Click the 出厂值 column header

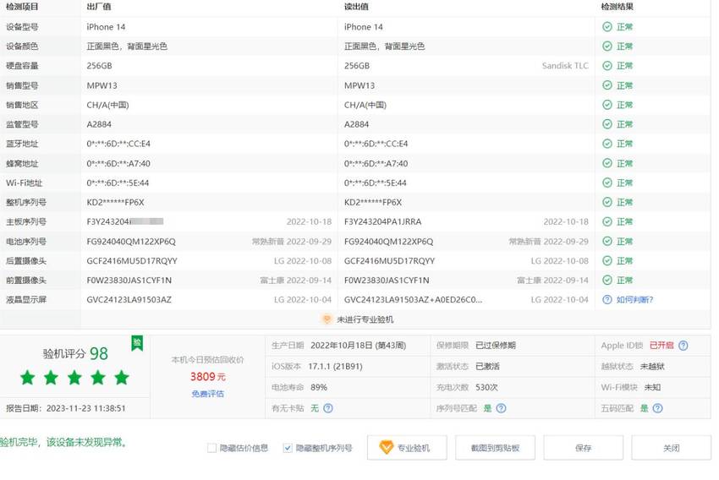[x=99, y=7]
